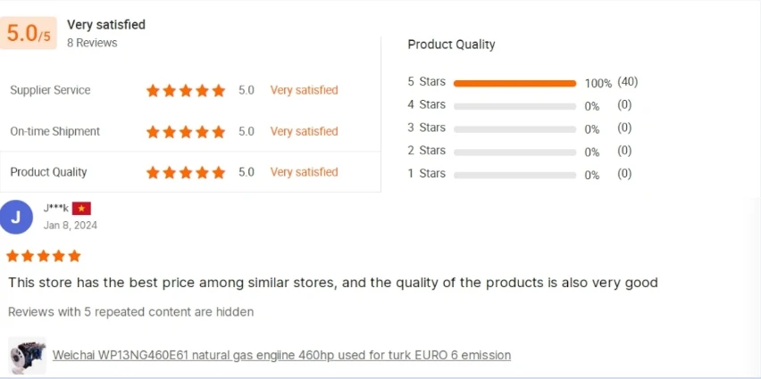The width and height of the screenshot is (761, 379).
Task: Click reviewer name J***k
Action: pos(55,209)
